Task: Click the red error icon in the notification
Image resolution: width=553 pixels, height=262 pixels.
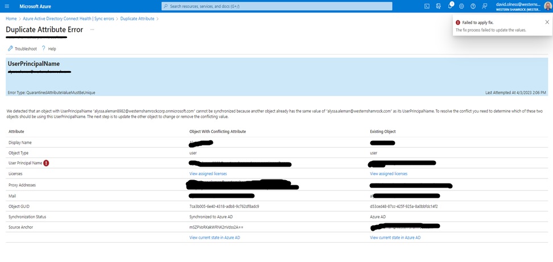Action: pos(458,22)
